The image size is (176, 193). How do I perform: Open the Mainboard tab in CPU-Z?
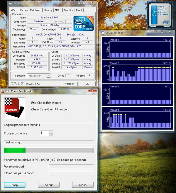(36, 10)
